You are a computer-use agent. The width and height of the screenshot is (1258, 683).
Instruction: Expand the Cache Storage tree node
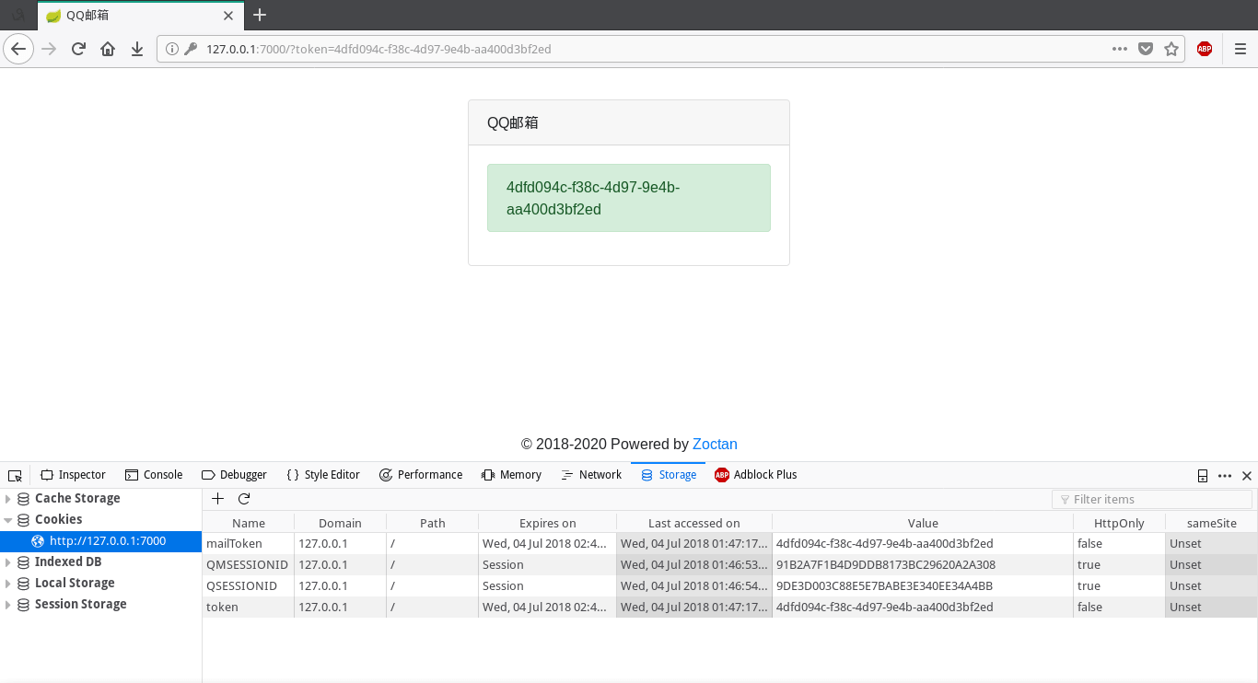pos(8,499)
